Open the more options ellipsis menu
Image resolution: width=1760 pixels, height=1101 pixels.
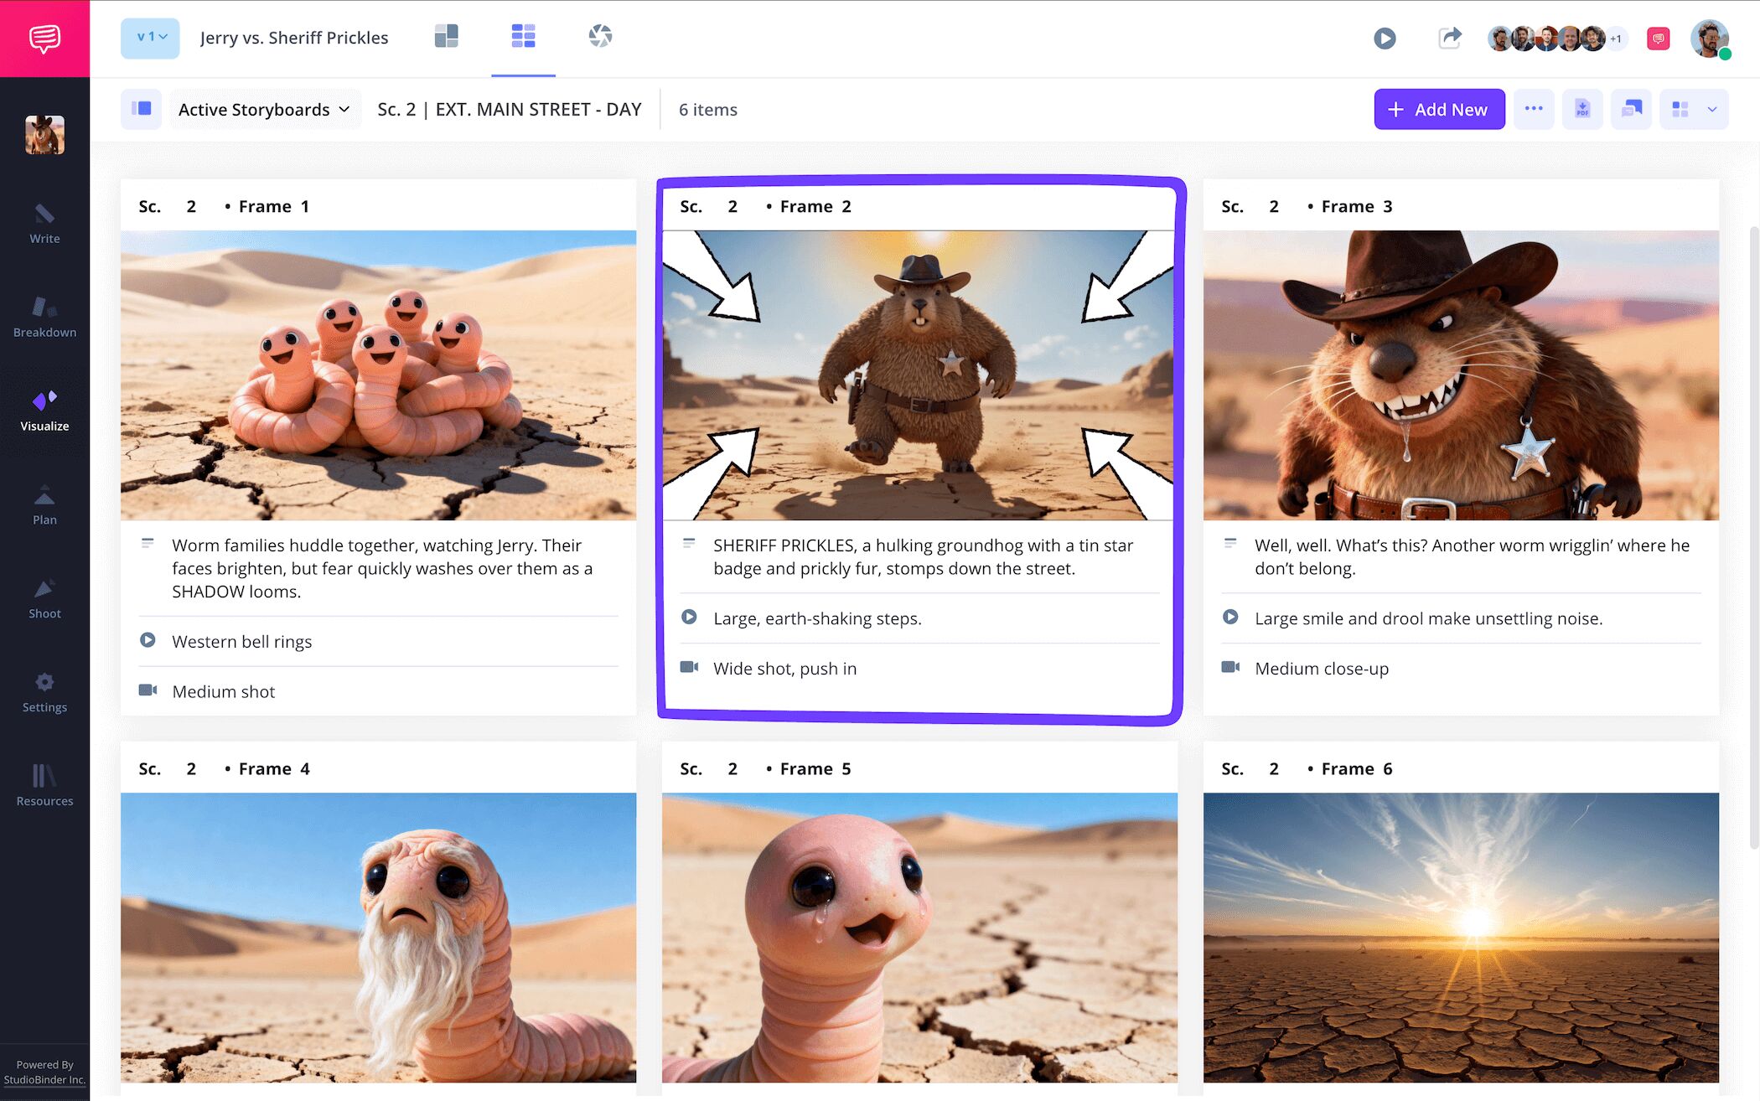(1534, 109)
